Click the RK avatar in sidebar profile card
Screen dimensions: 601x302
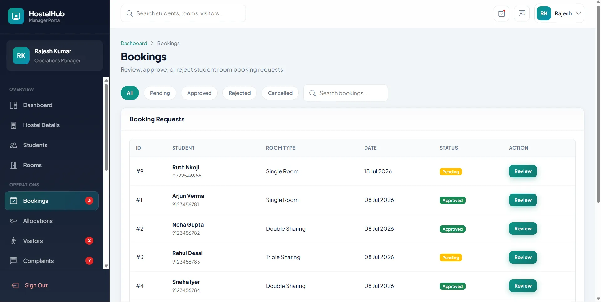(x=21, y=55)
